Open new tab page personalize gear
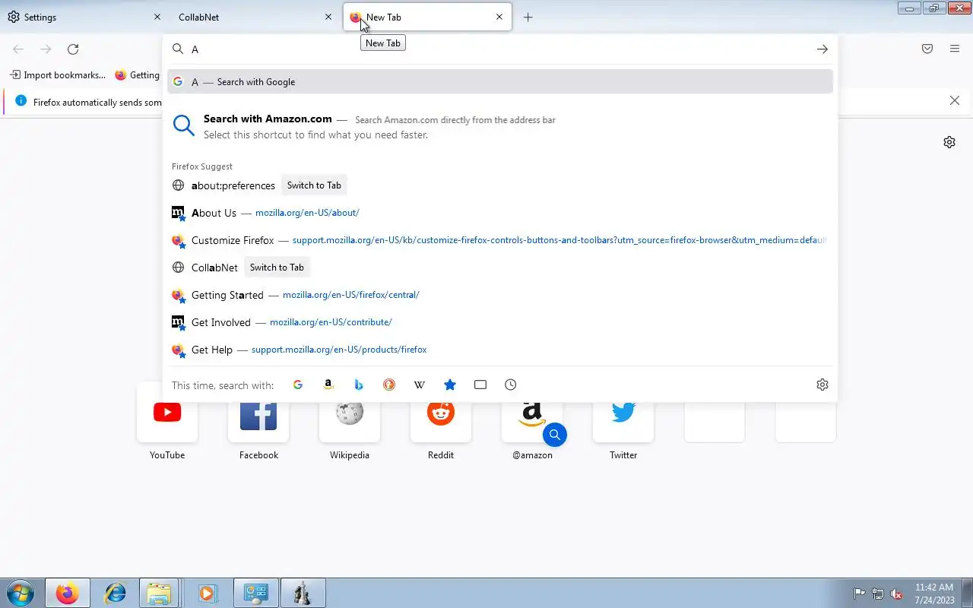The height and width of the screenshot is (608, 973). click(949, 142)
